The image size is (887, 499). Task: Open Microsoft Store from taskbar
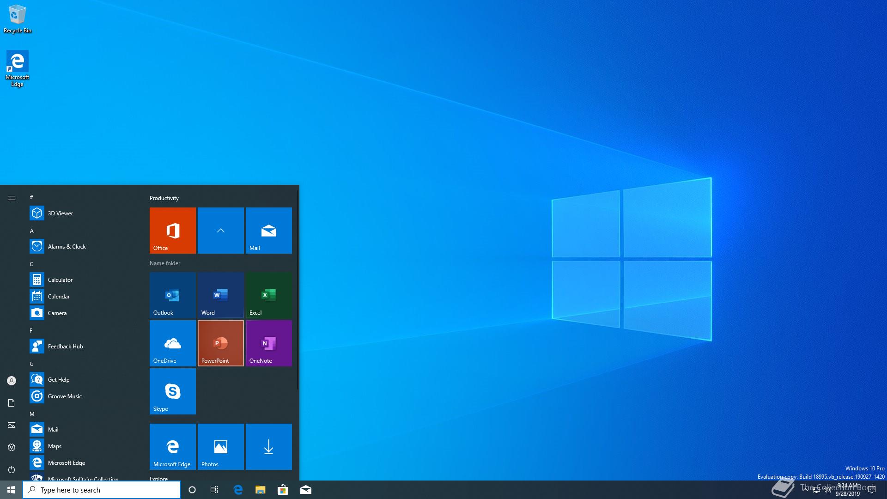click(283, 490)
